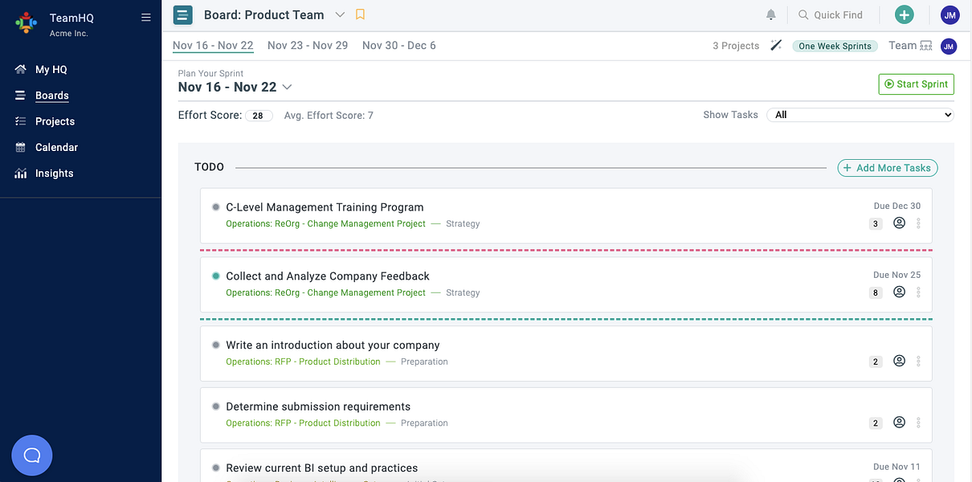This screenshot has height=482, width=972.
Task: Toggle status dot of Review current BI setup
Action: (x=216, y=468)
